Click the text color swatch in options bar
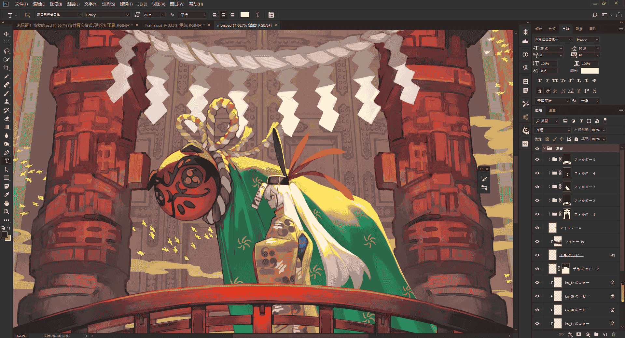Screen dimensions: 625x338 pyautogui.click(x=245, y=15)
